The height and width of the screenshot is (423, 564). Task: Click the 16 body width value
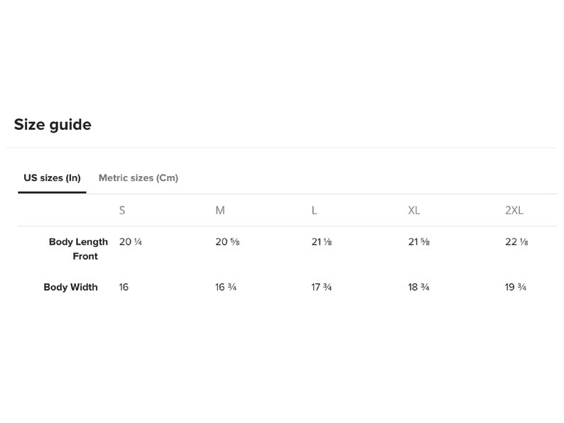point(124,287)
